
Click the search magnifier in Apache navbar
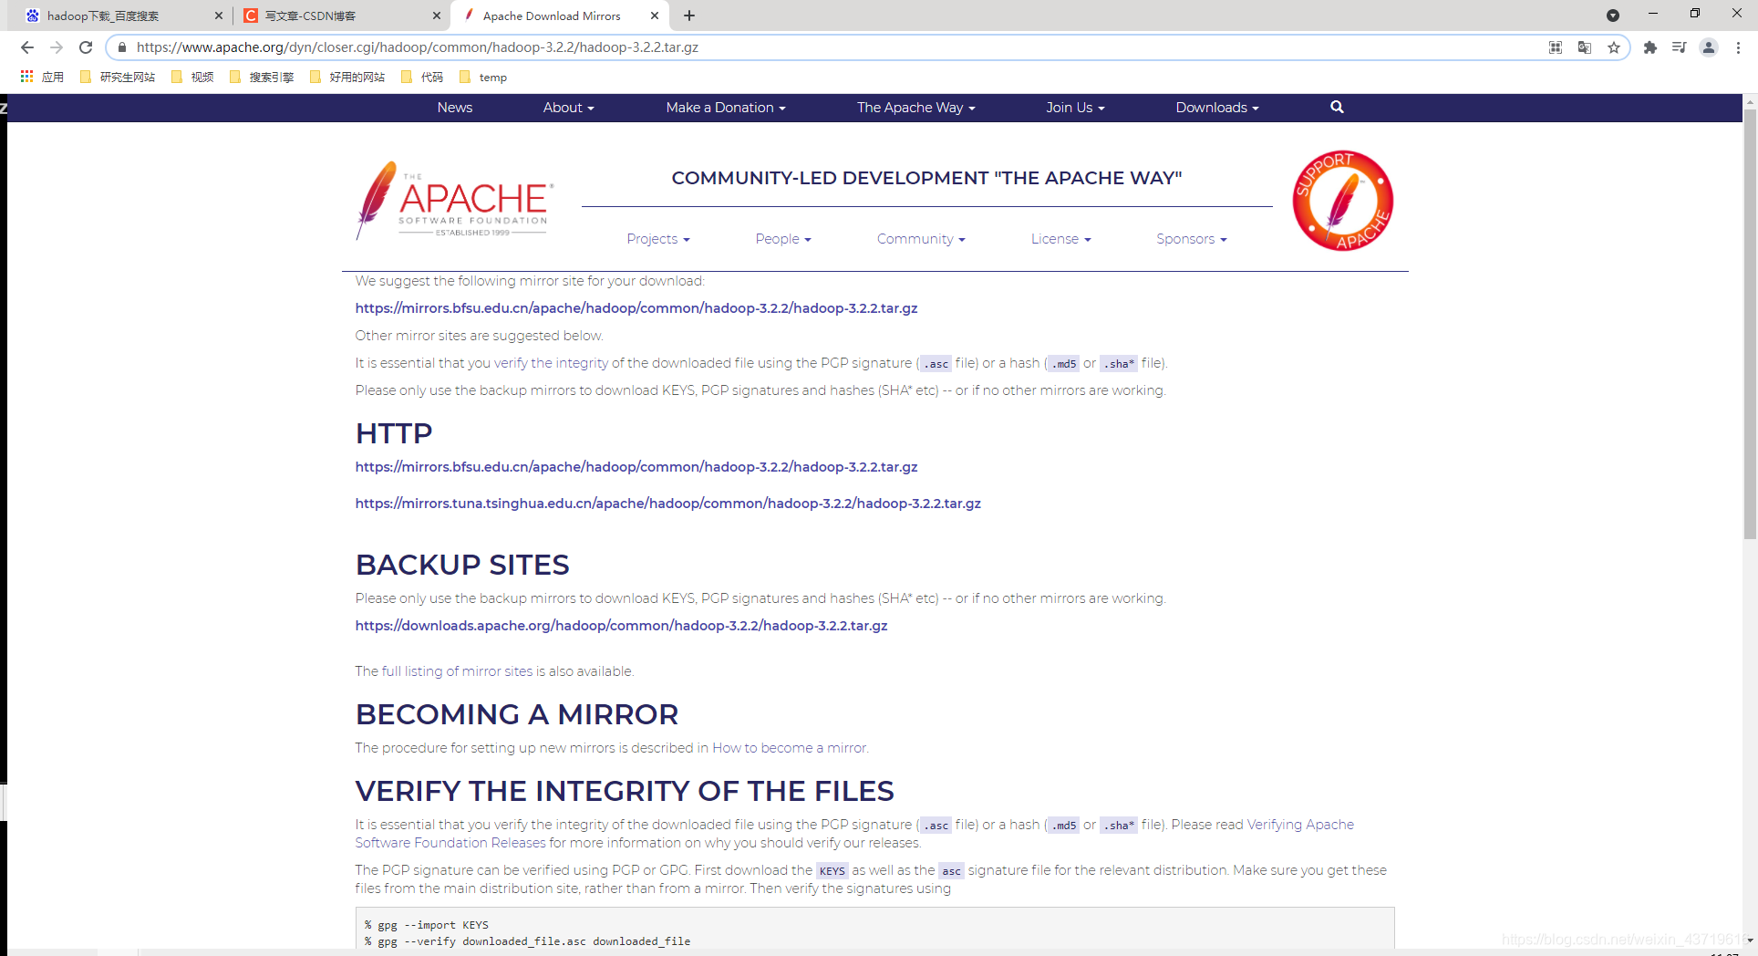tap(1337, 107)
